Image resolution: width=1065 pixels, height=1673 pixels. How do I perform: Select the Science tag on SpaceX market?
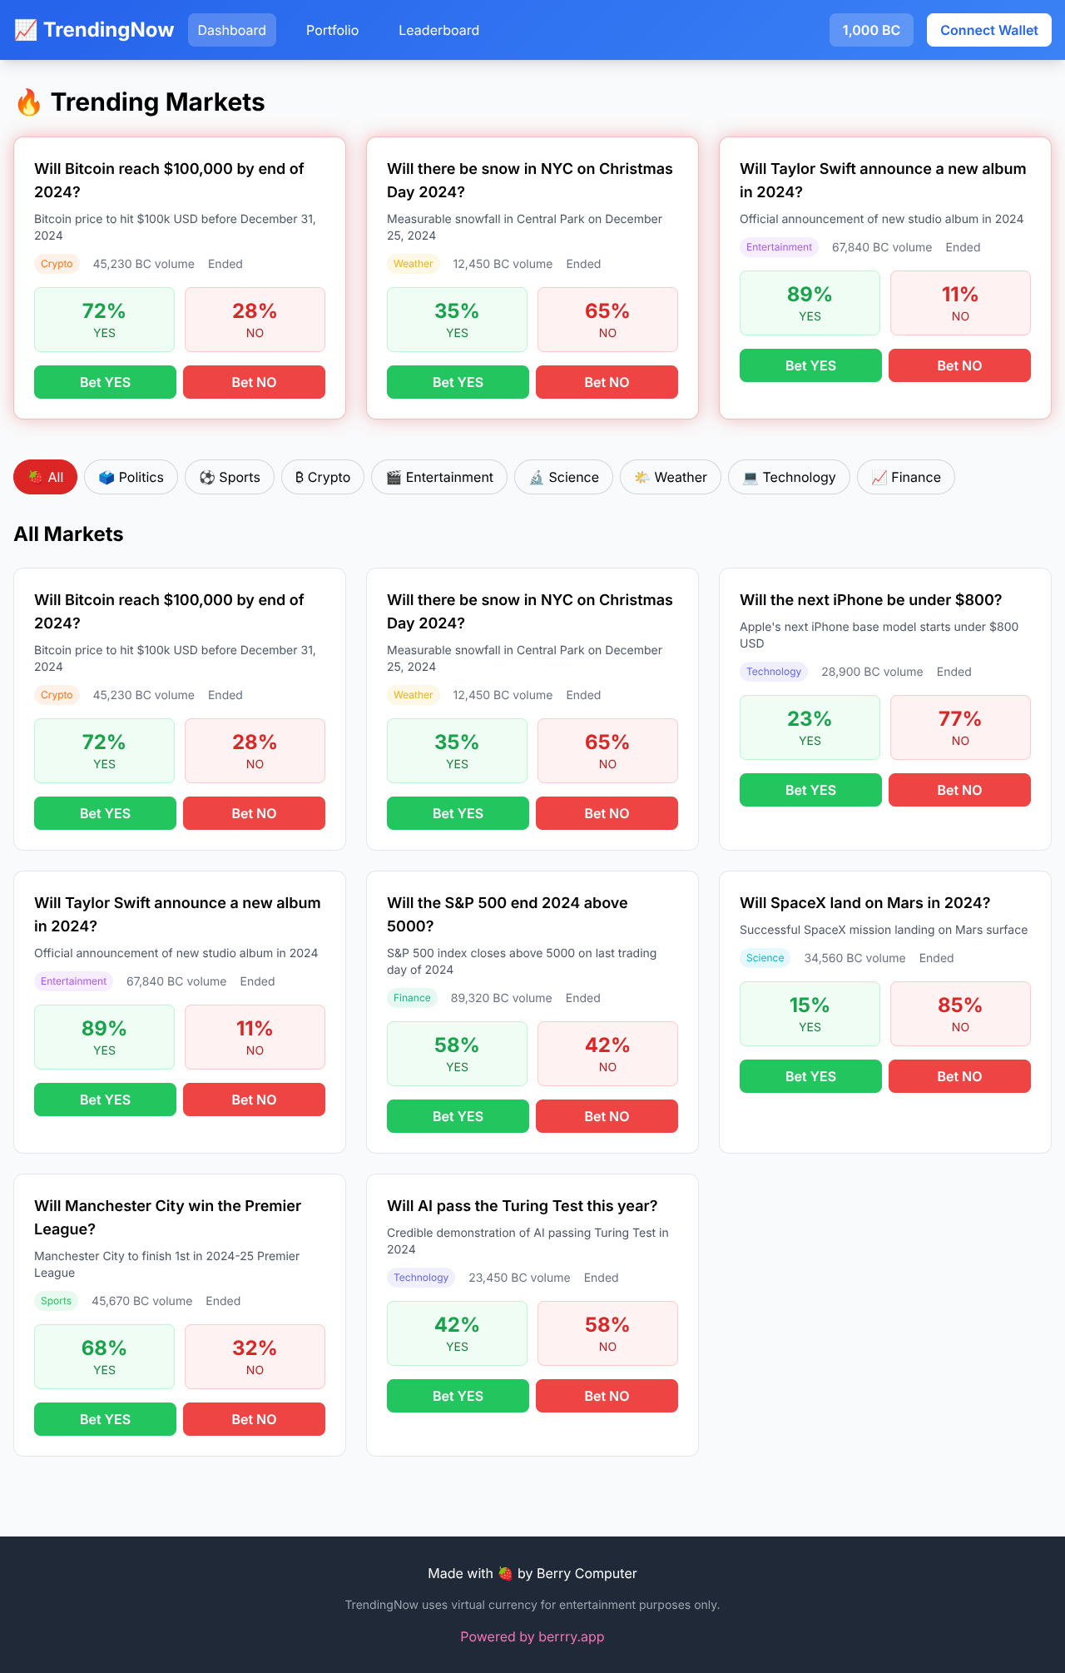click(x=764, y=958)
